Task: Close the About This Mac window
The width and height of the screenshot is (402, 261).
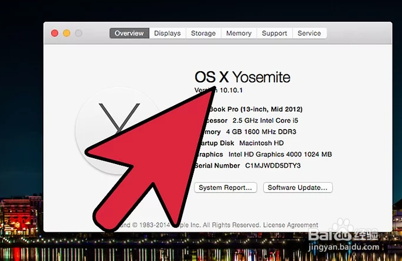Action: point(54,33)
